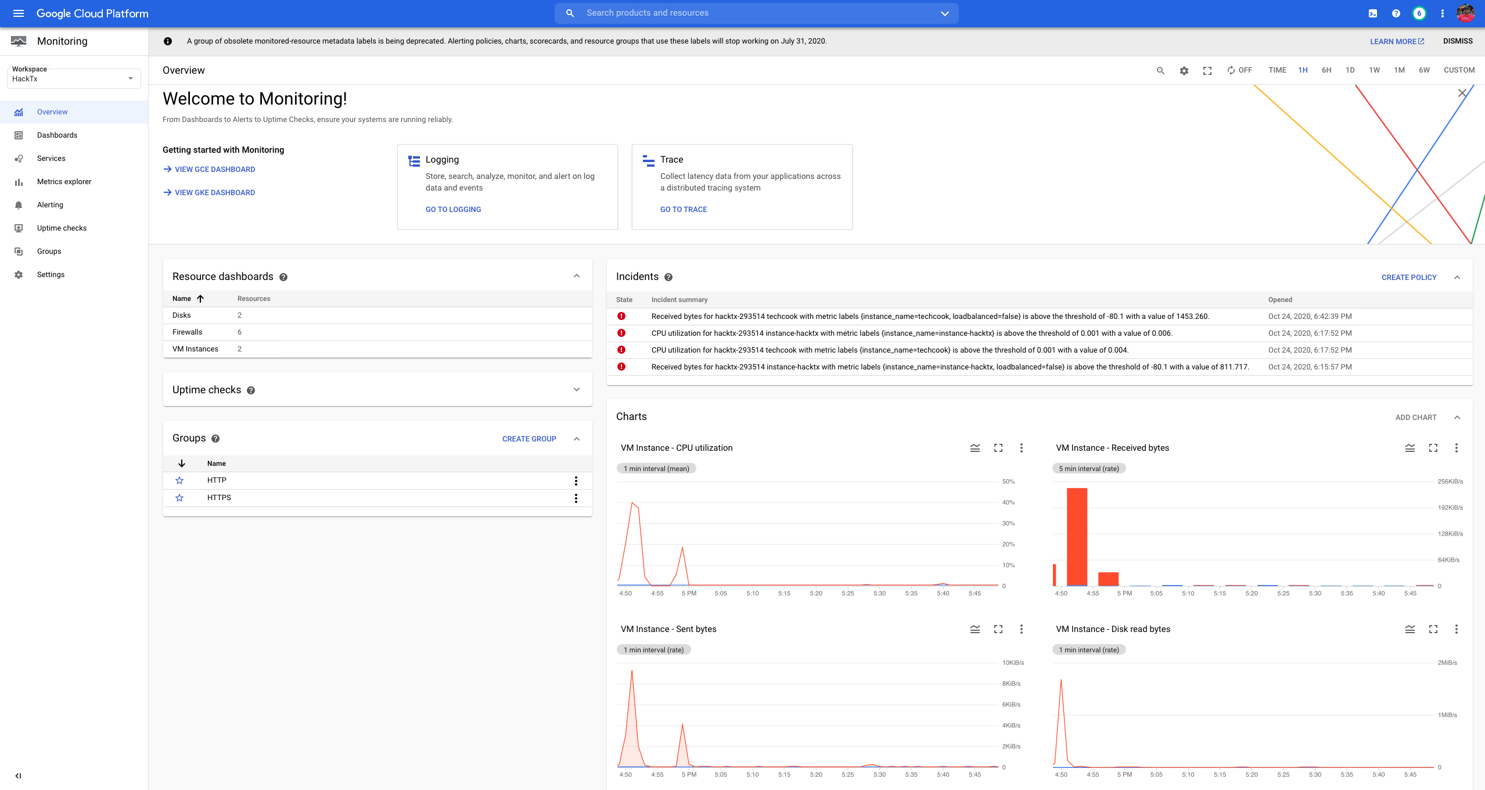Click the notifications badge showing 6
The width and height of the screenshot is (1485, 790).
pyautogui.click(x=1419, y=13)
